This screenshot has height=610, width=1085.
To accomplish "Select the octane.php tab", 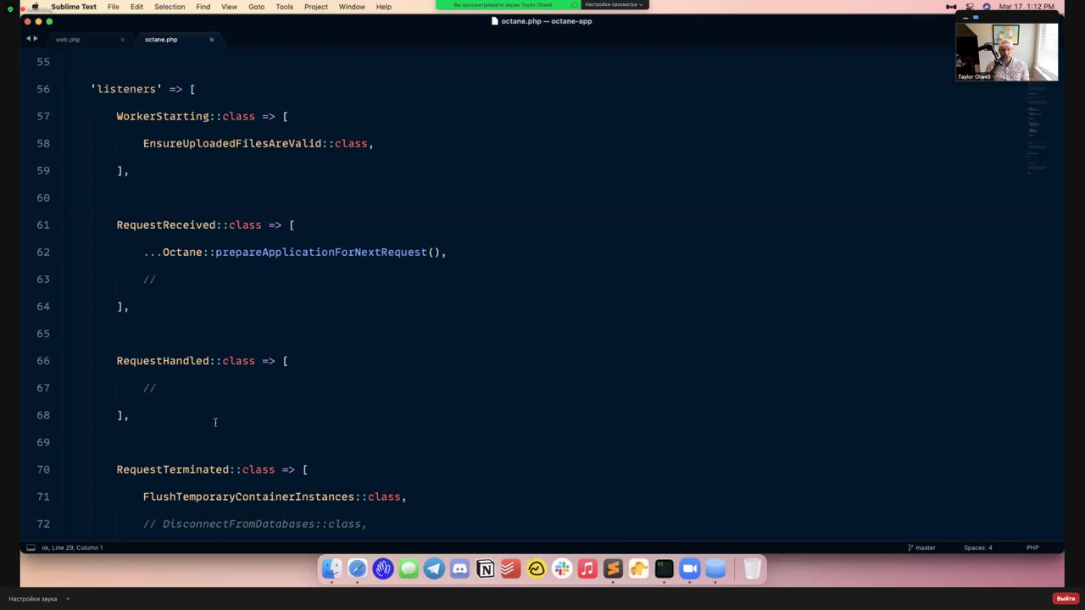I will [x=161, y=40].
